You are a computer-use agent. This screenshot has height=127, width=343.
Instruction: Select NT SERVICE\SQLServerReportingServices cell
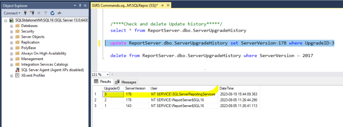183,94
